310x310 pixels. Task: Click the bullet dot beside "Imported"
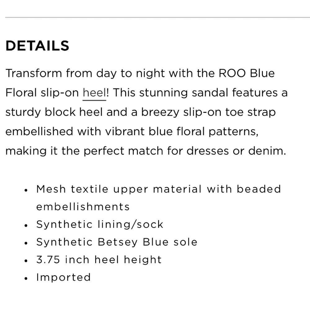click(x=26, y=278)
